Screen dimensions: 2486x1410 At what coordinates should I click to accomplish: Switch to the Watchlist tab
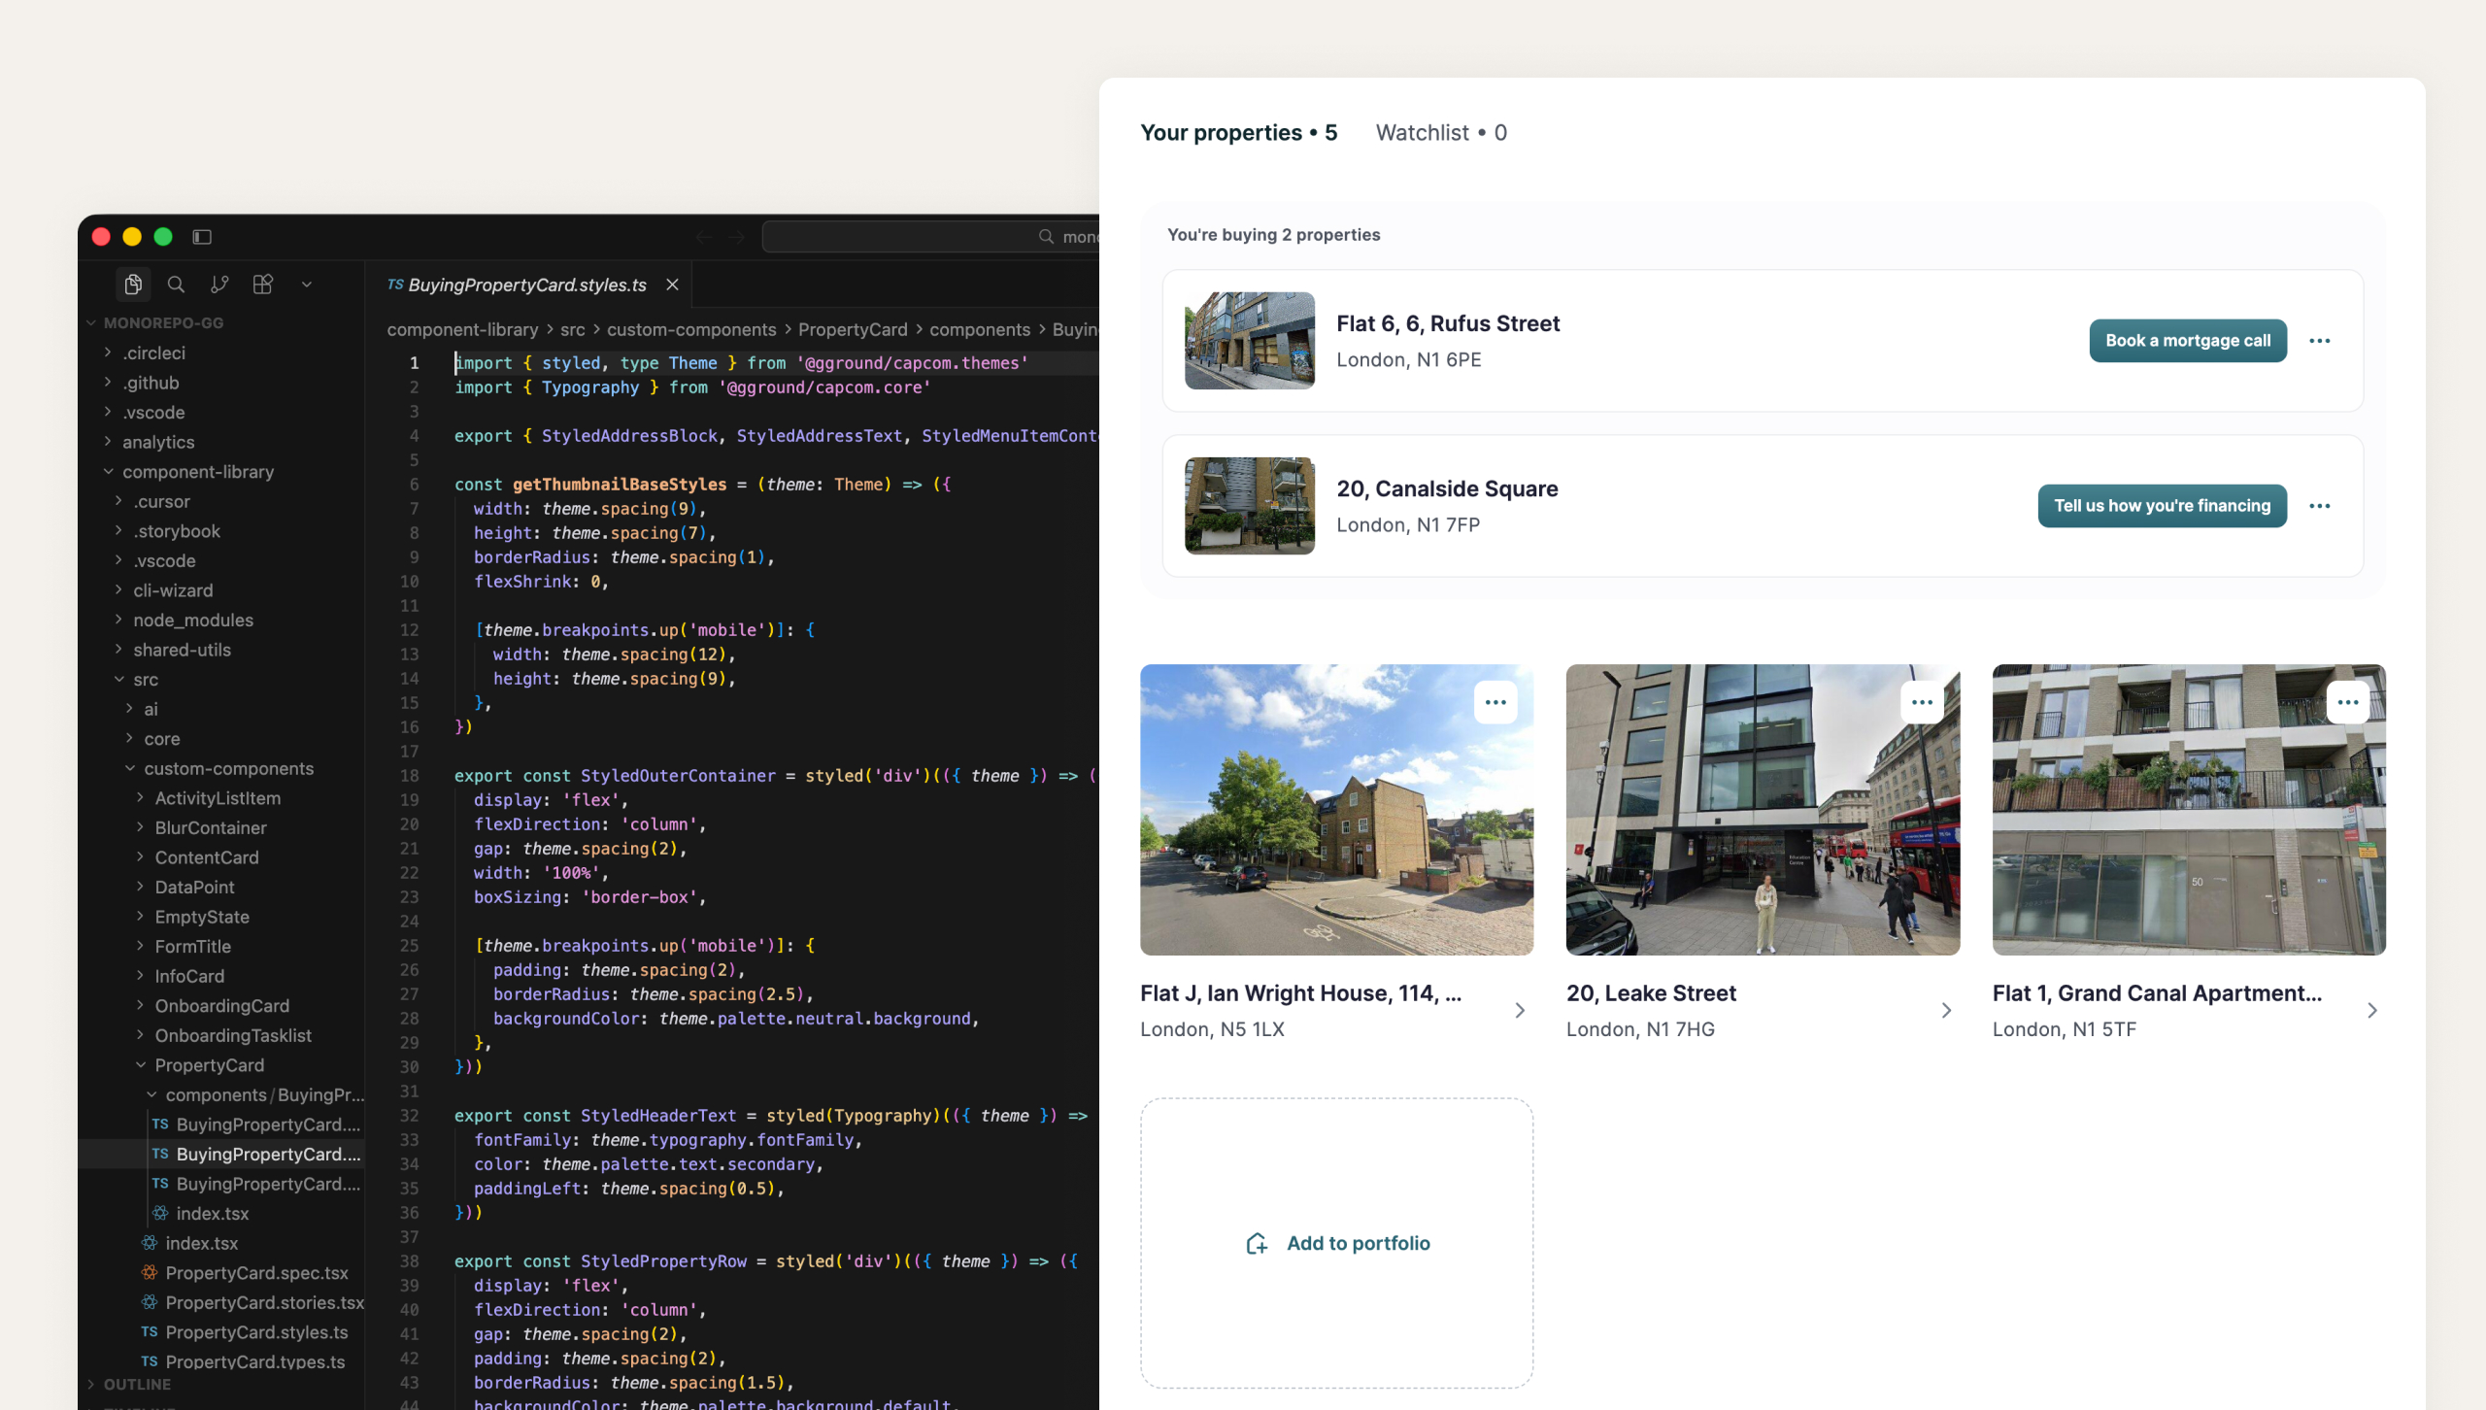click(1441, 133)
